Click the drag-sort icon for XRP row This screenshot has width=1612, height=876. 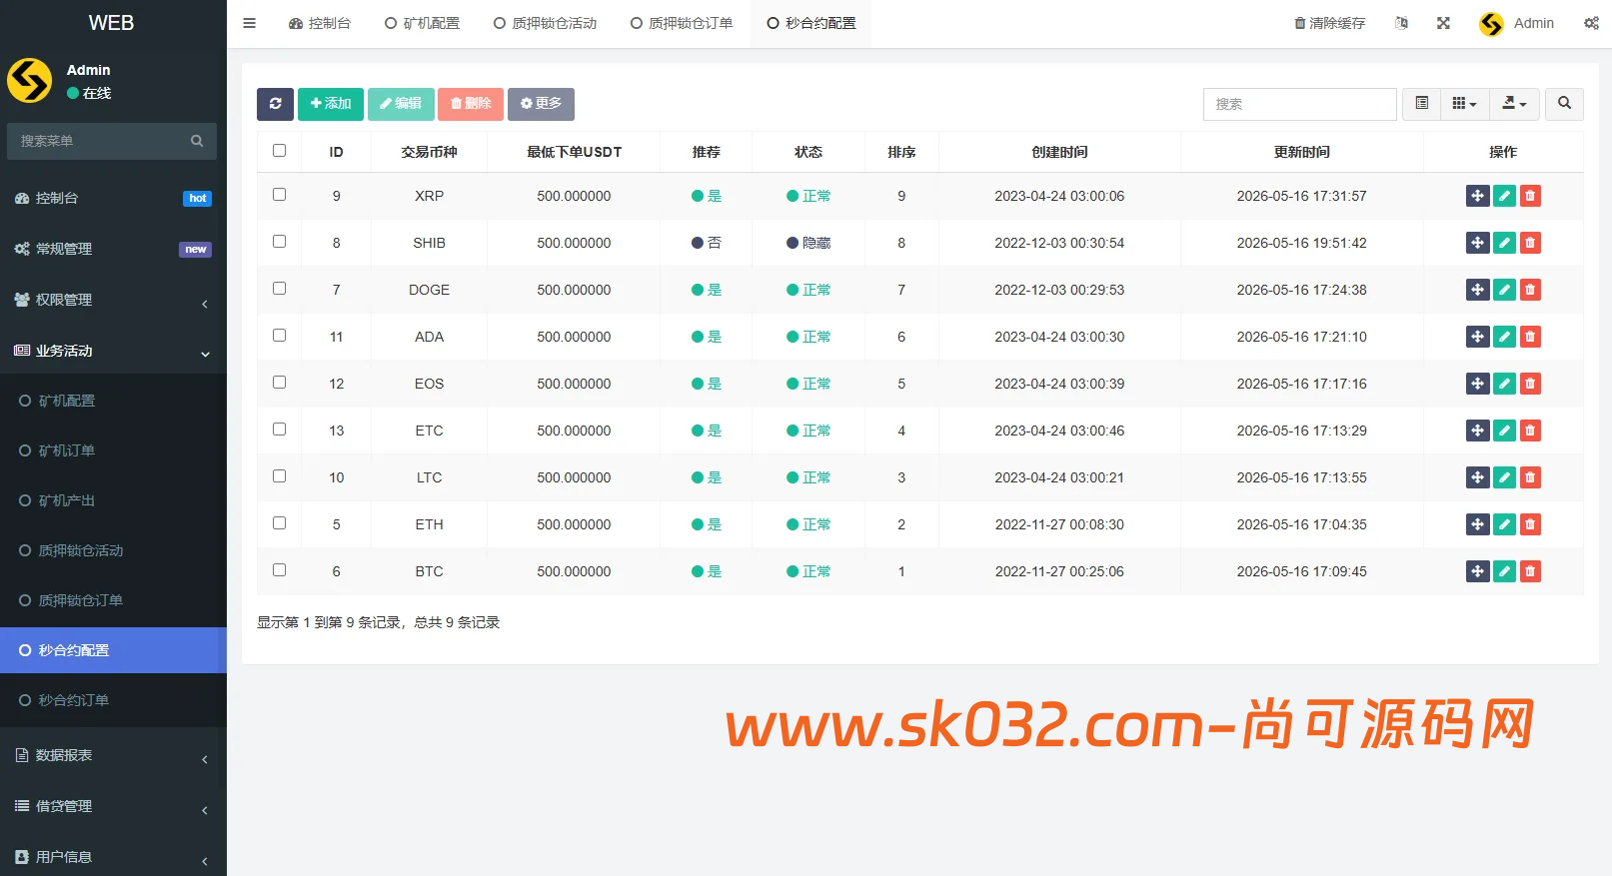pos(1477,196)
